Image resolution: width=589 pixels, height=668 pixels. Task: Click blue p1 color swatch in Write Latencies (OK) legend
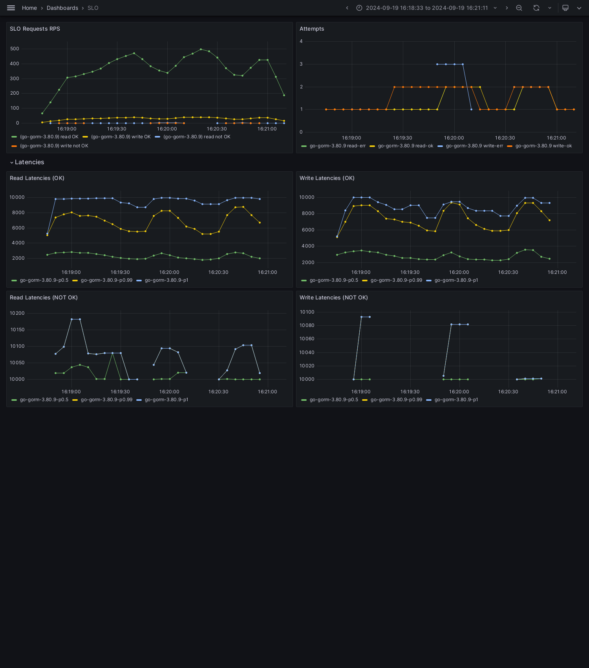point(429,280)
